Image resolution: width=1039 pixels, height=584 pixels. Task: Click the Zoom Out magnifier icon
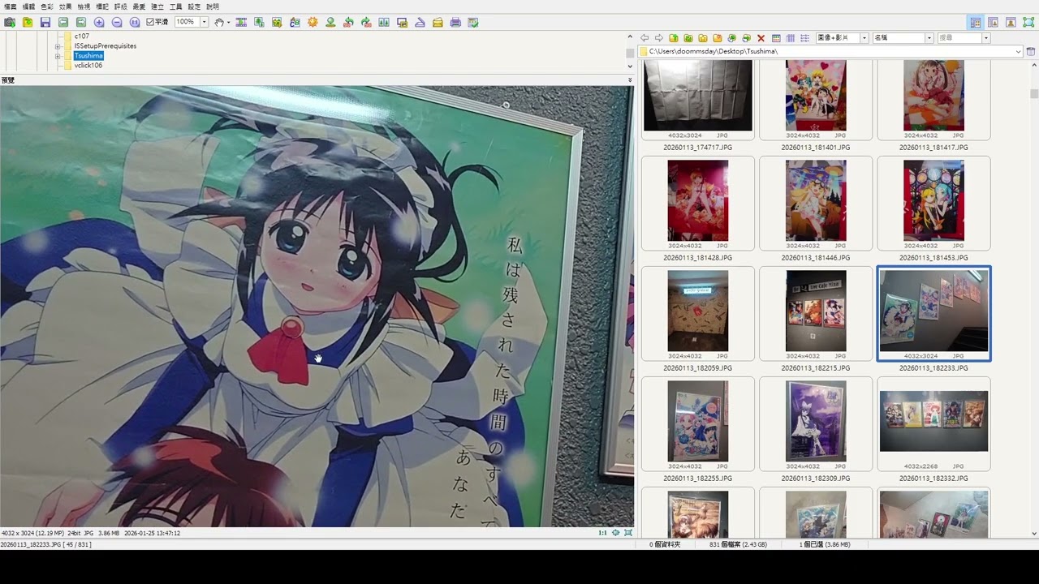[117, 23]
